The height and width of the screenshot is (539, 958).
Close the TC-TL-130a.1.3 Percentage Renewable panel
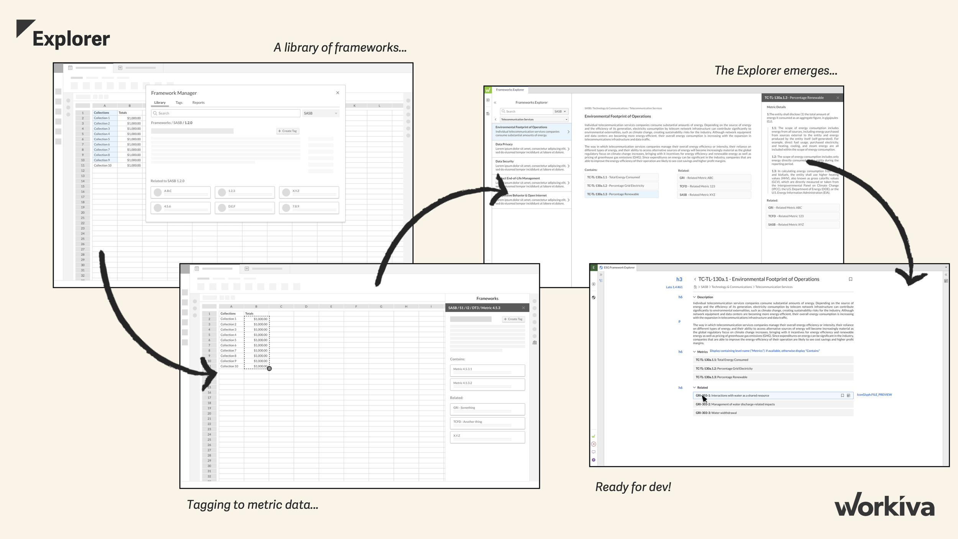point(838,98)
